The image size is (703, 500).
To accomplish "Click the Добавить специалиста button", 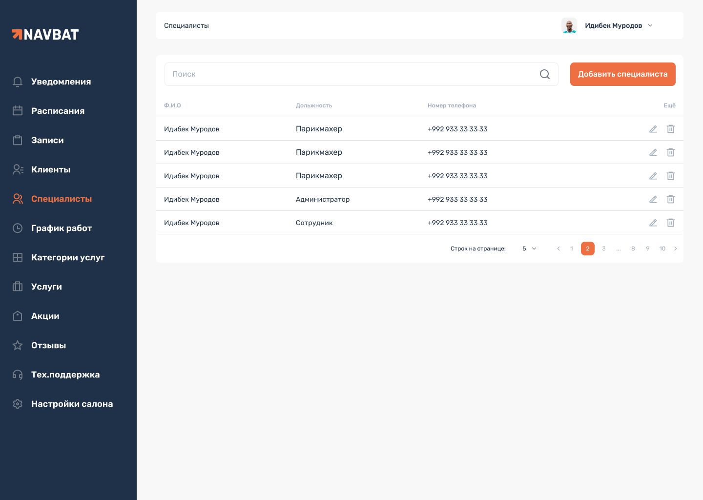I will [622, 74].
